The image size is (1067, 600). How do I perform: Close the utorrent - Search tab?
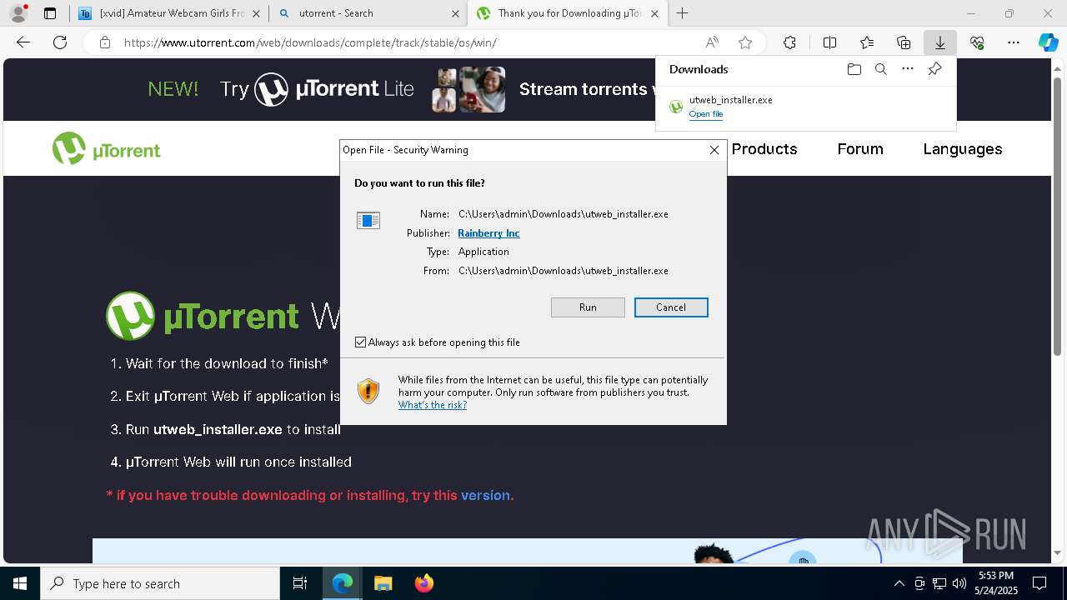click(455, 13)
